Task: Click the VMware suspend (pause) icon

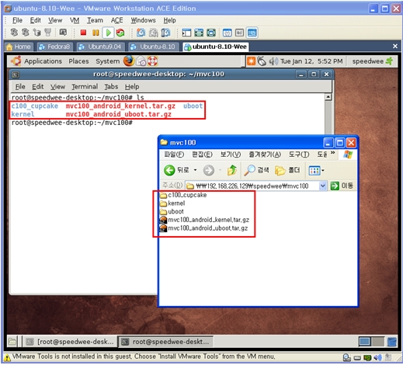Action: [x=96, y=33]
